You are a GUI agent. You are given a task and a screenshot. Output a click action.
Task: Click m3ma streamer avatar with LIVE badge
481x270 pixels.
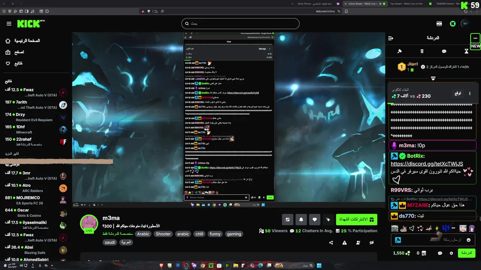[89, 224]
